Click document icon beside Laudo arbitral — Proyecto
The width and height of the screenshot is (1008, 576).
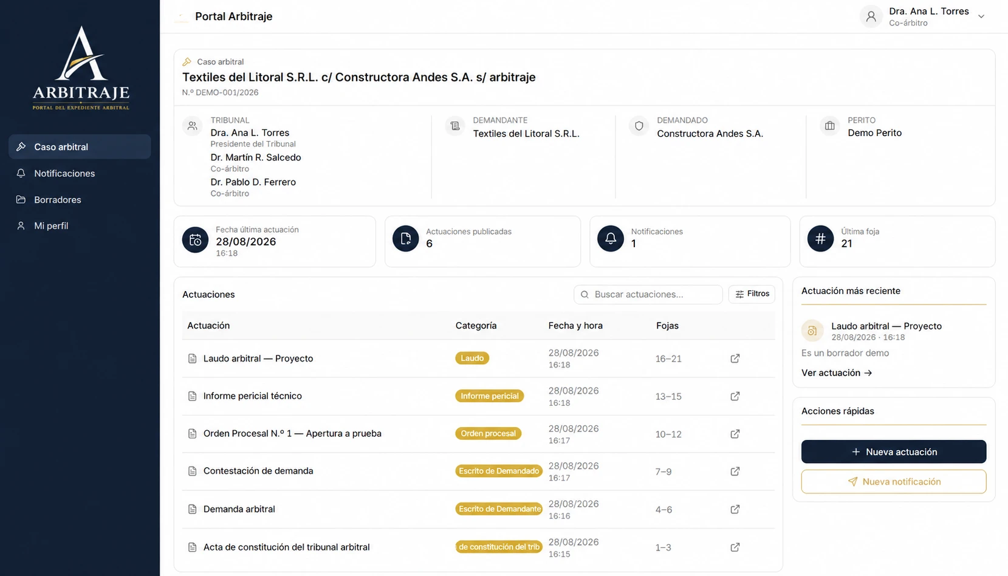tap(192, 358)
